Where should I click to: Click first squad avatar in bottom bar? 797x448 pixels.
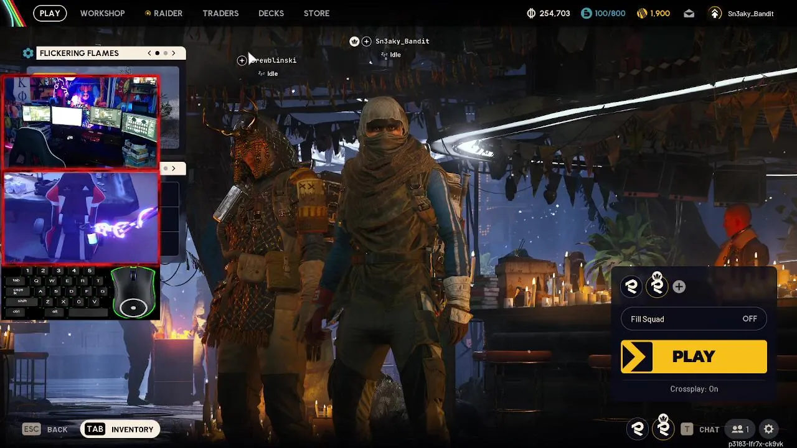(x=638, y=428)
